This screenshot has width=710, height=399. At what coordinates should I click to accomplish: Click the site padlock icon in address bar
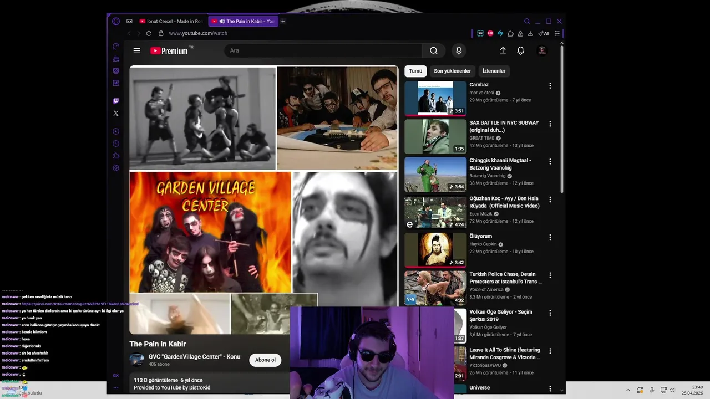161,33
